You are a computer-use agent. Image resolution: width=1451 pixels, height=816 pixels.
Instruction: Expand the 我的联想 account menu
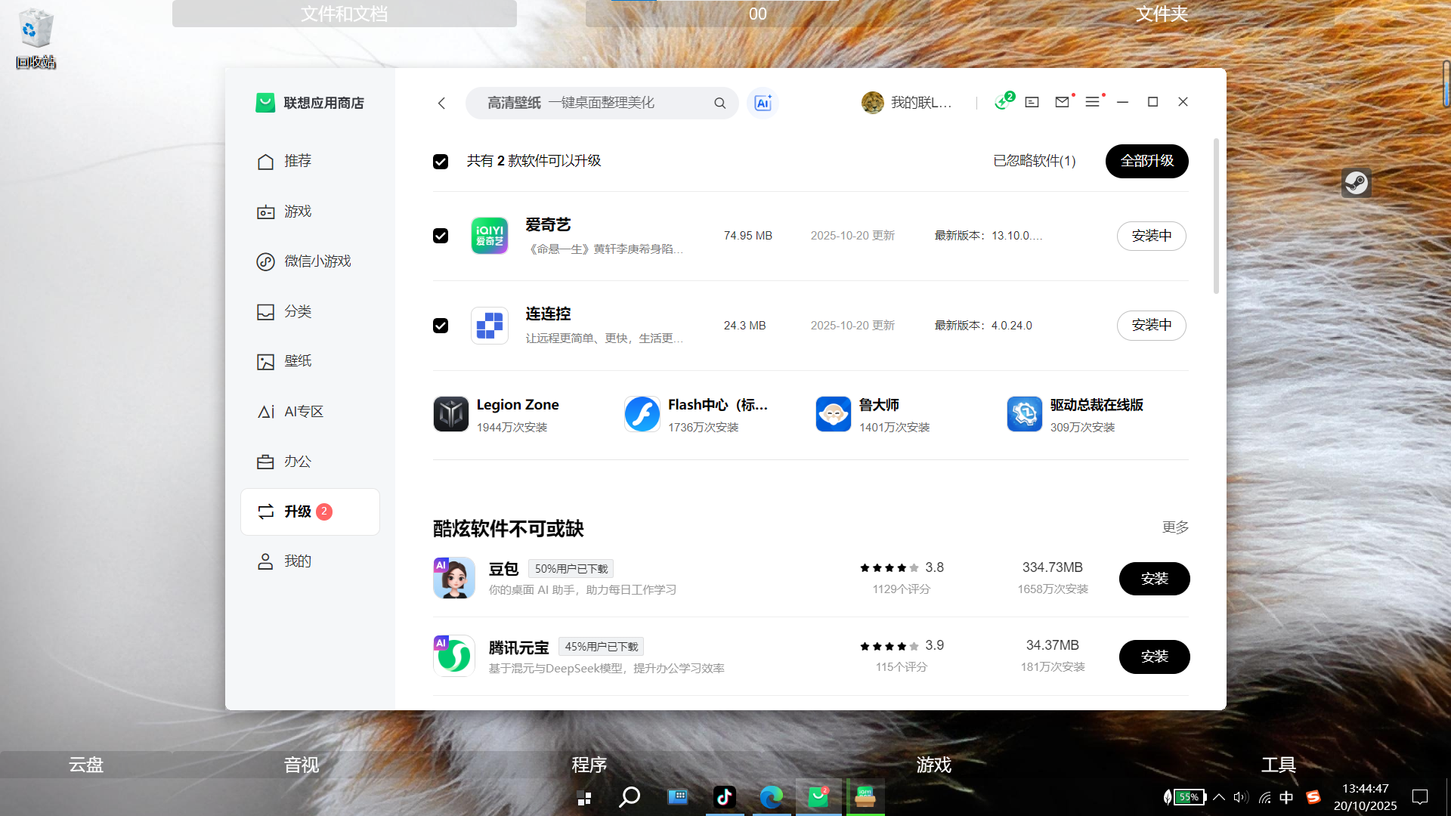coord(906,103)
